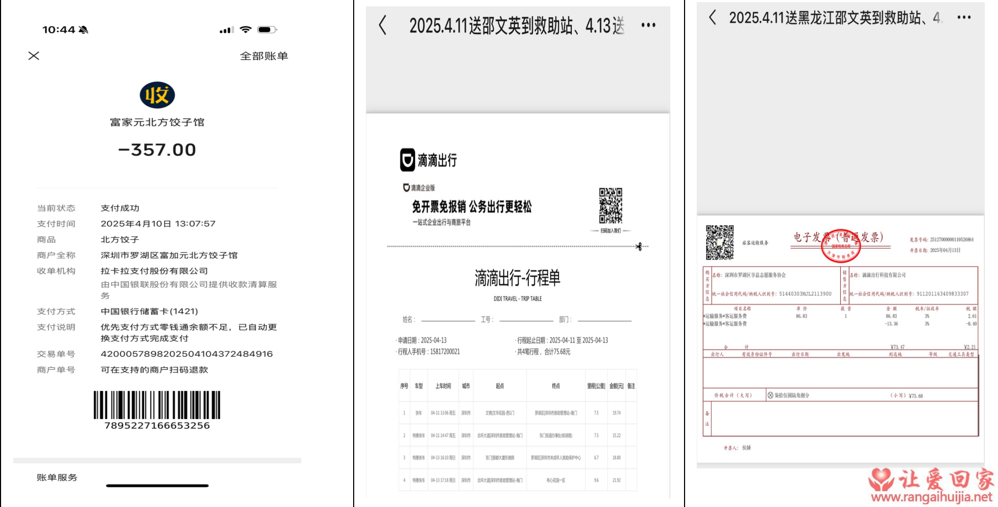998x507 pixels.
Task: Open 全部账单 all bills link
Action: [x=264, y=56]
